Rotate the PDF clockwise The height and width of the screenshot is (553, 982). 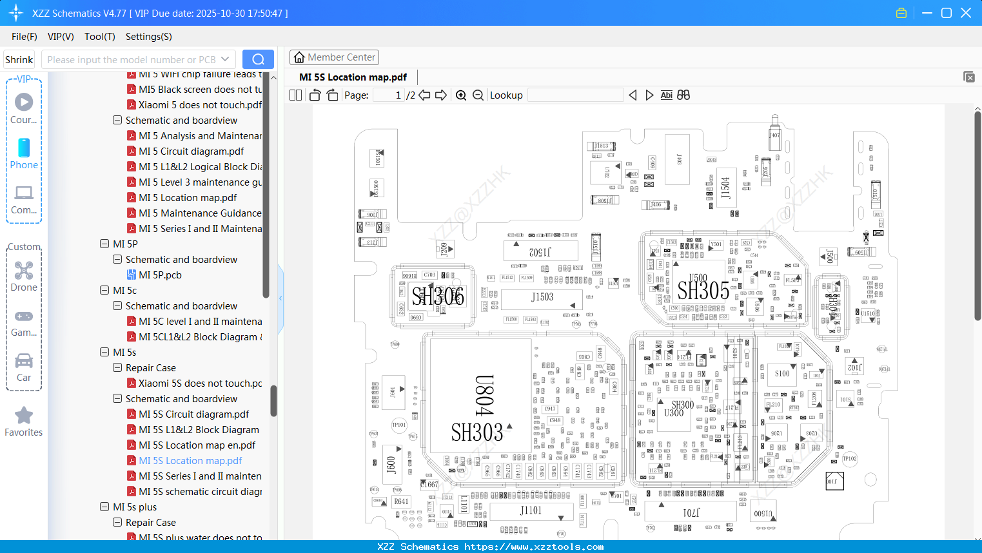click(x=331, y=95)
